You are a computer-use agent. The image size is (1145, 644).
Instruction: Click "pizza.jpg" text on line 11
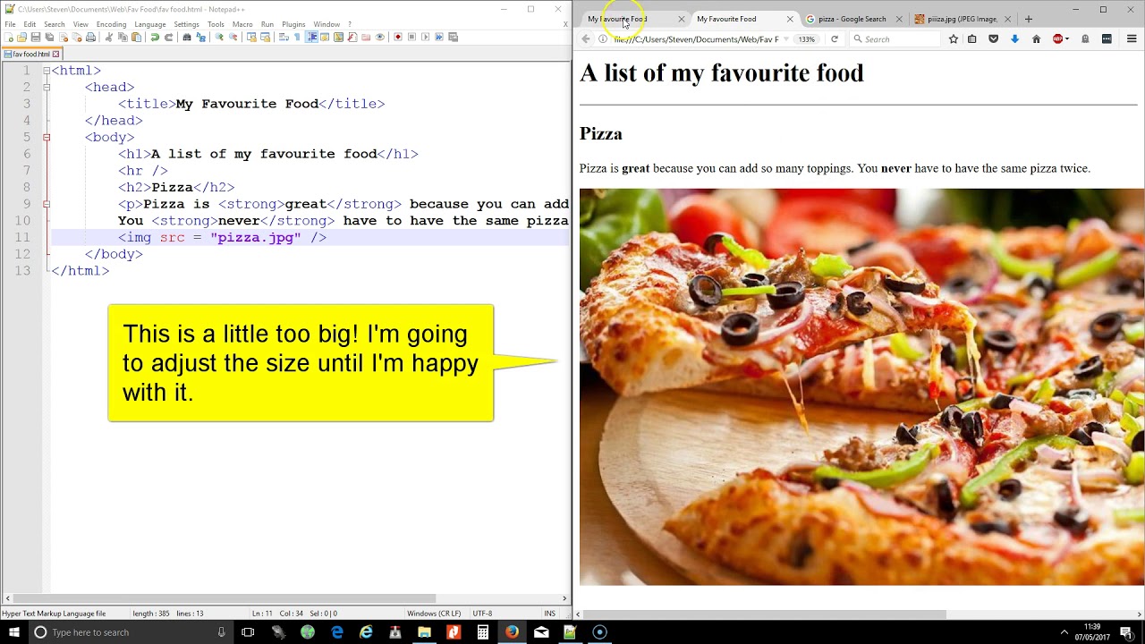pyautogui.click(x=256, y=237)
